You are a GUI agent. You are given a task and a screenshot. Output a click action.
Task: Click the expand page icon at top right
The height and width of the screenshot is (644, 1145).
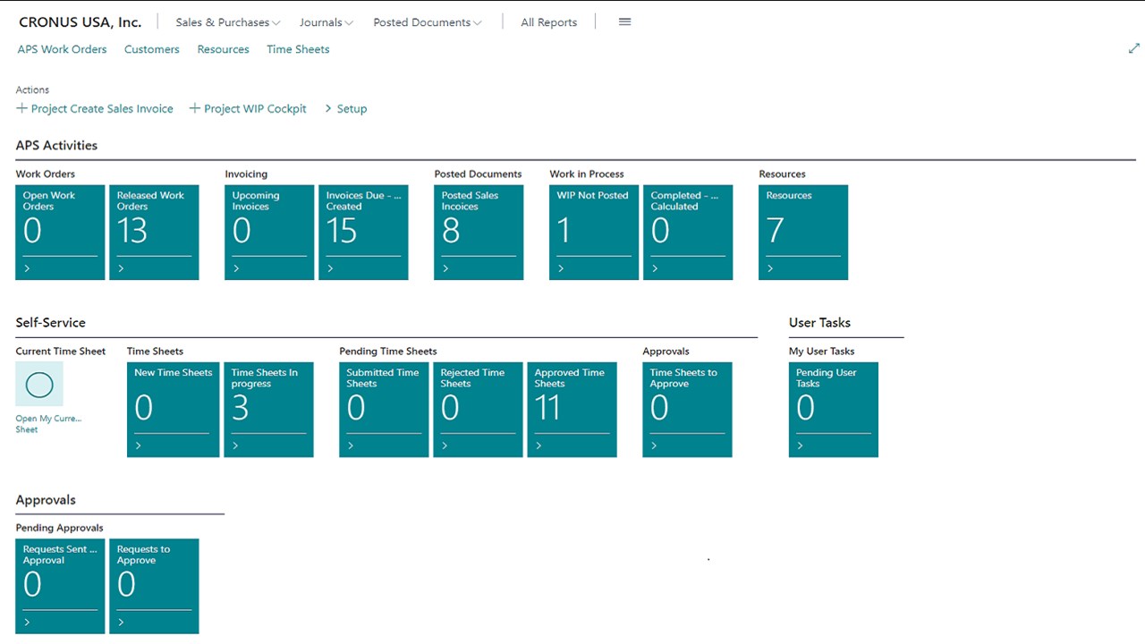point(1133,49)
